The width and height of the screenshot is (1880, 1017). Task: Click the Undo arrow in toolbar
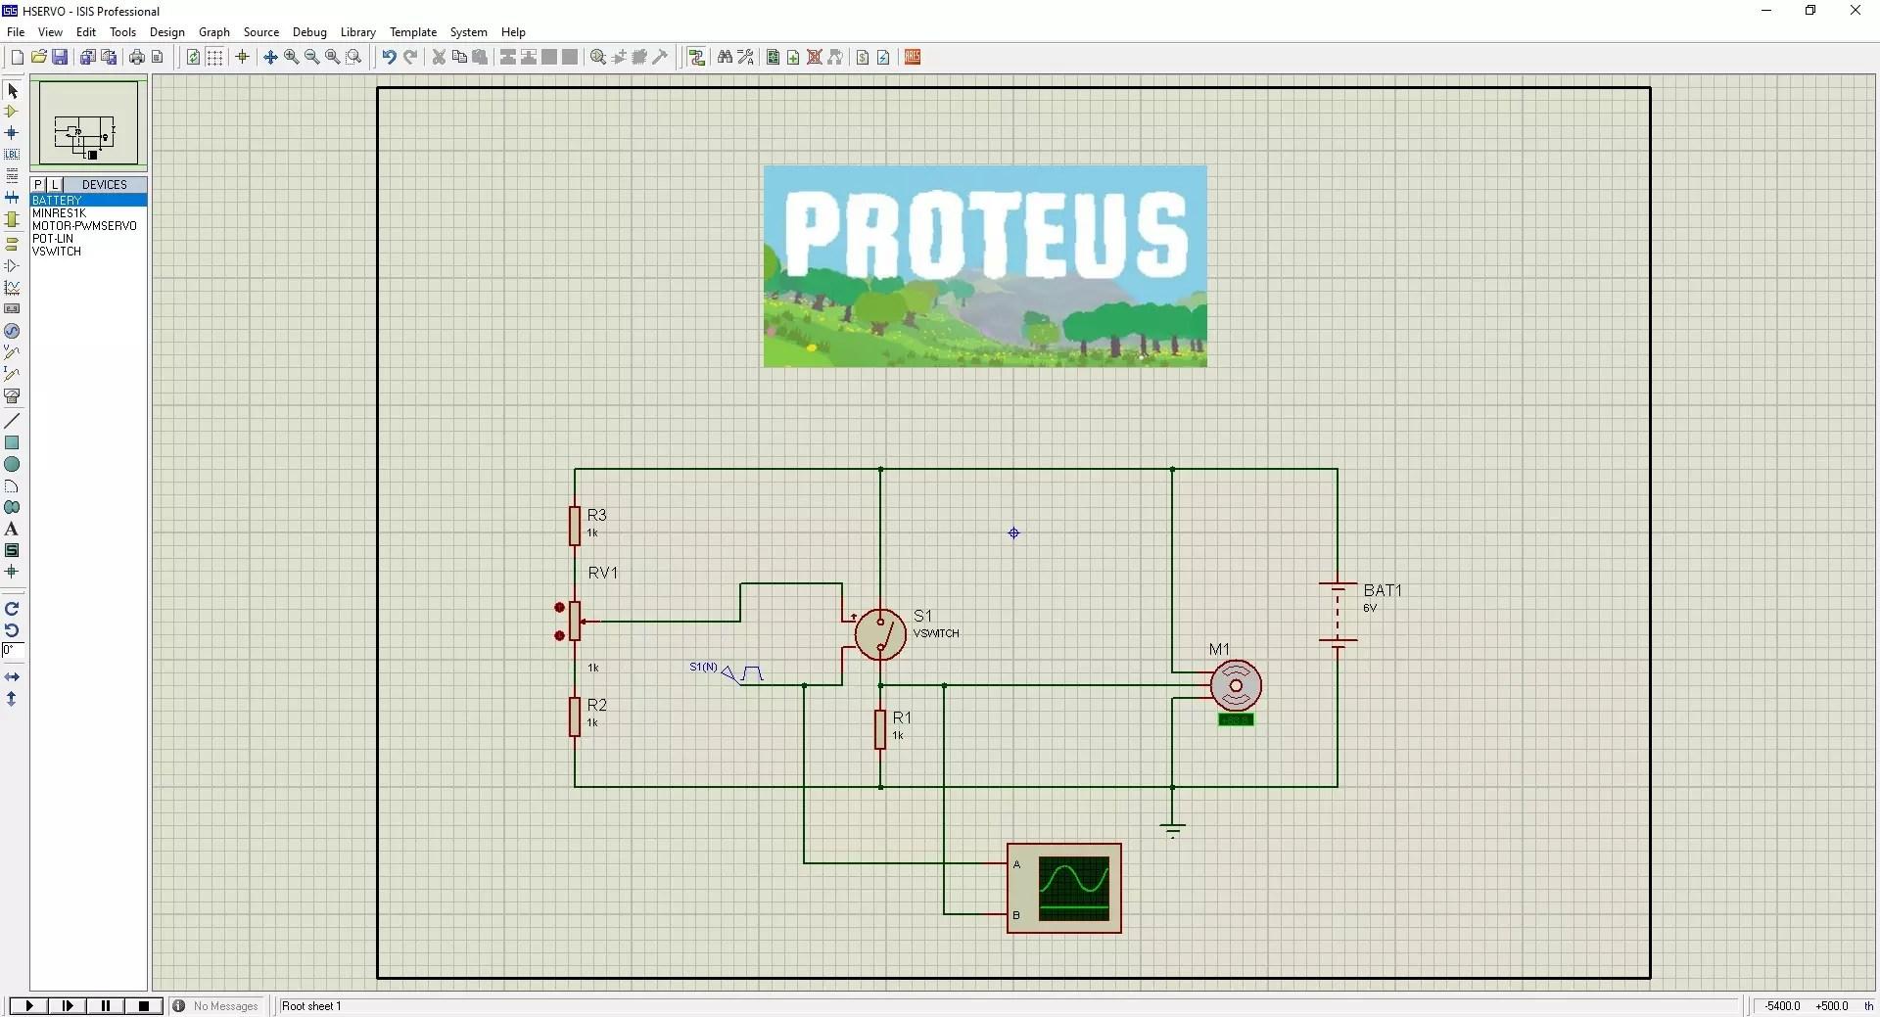[389, 58]
